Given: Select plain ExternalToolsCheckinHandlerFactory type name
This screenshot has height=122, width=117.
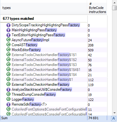Looking at the screenshot, I should (41, 85).
